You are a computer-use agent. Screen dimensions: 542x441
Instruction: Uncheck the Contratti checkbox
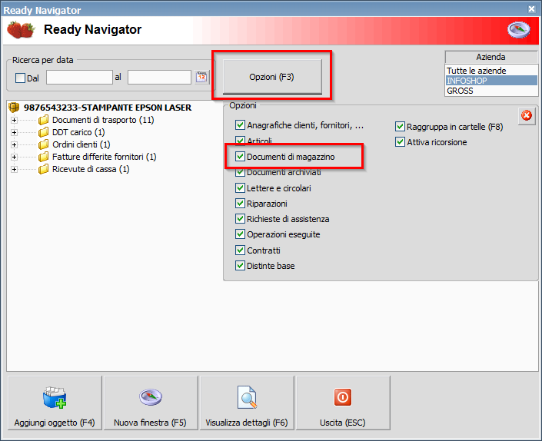(240, 250)
